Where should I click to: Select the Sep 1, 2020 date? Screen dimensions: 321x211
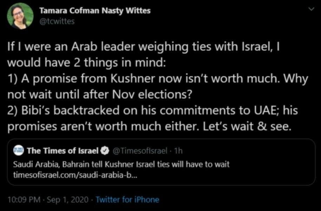click(68, 199)
